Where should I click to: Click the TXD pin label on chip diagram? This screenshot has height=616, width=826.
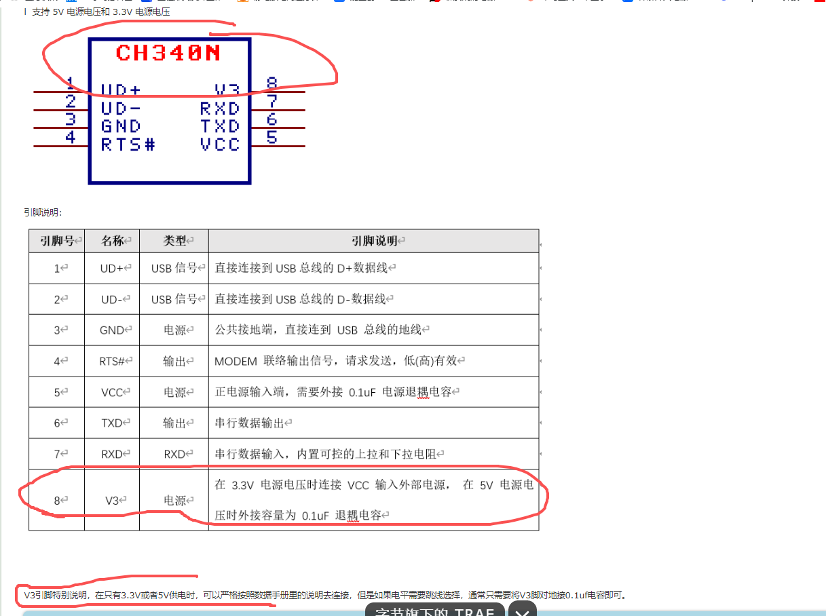pos(220,126)
